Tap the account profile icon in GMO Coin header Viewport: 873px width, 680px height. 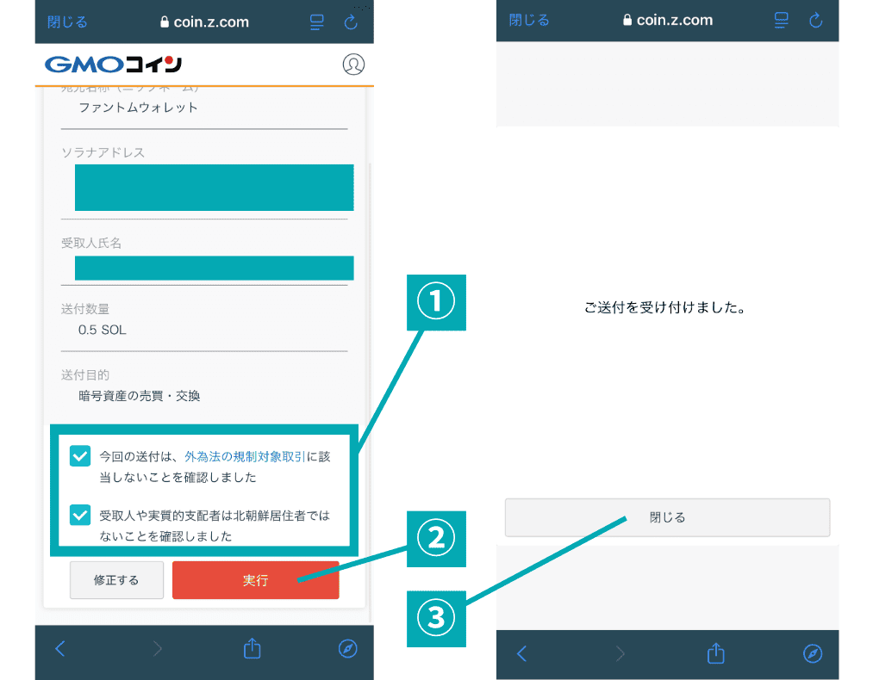353,65
